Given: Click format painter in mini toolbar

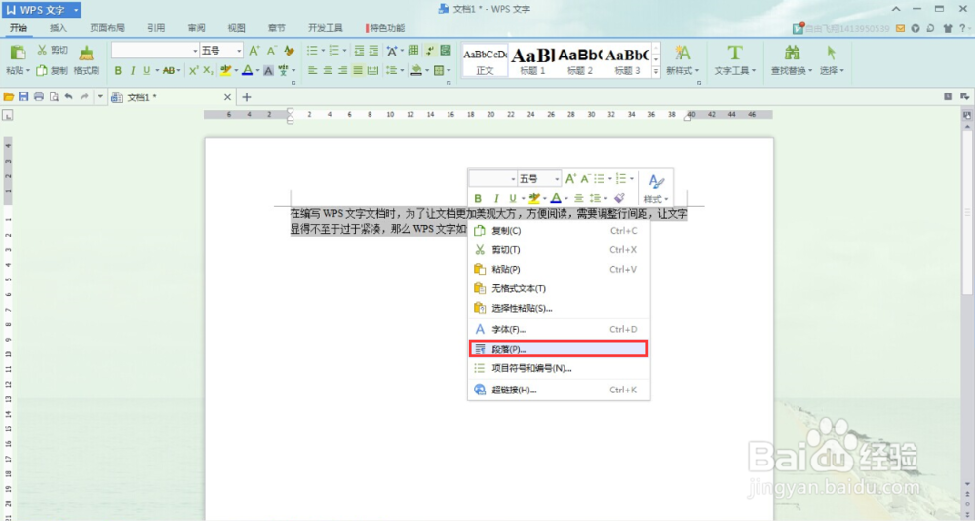Looking at the screenshot, I should click(x=618, y=198).
